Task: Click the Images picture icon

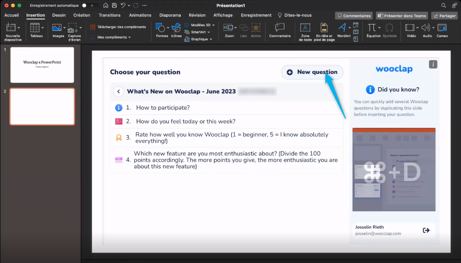Action: pos(57,28)
